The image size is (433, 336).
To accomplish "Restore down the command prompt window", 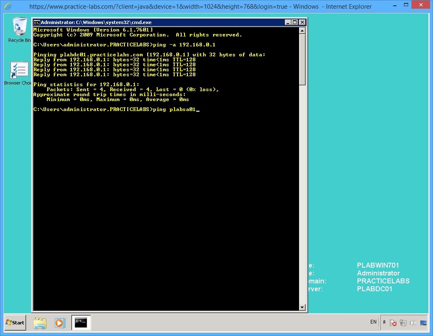I will pos(294,23).
